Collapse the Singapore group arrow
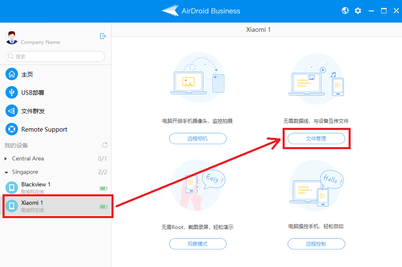Screen dimensions: 402x267 click(x=6, y=173)
